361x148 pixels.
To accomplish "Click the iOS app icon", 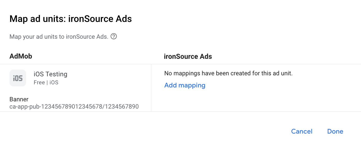I will (18, 78).
